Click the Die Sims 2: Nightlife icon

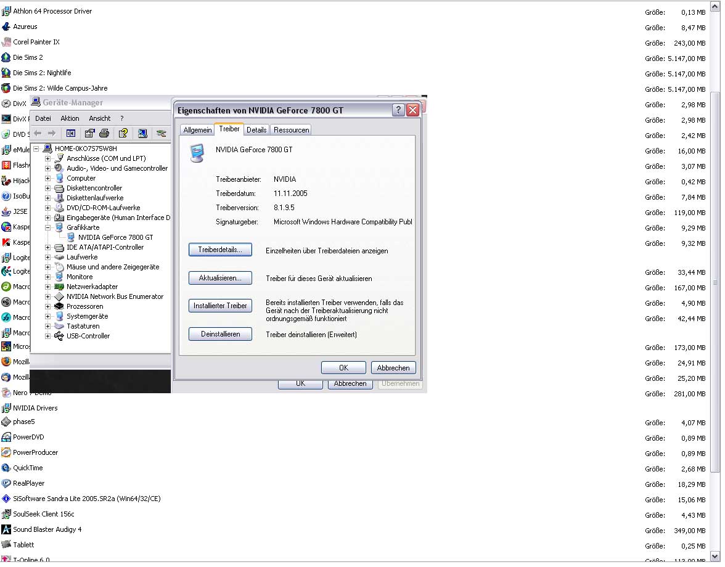[x=6, y=73]
